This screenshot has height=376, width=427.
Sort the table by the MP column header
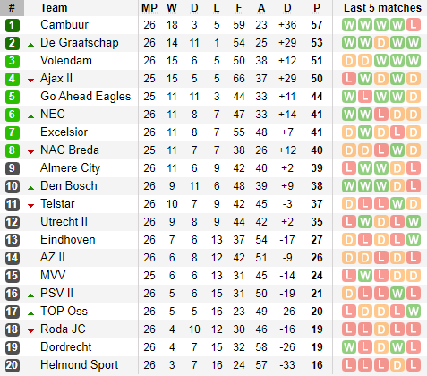(149, 8)
